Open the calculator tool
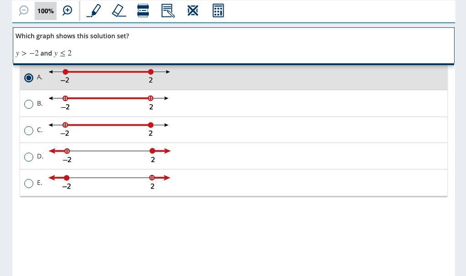The width and height of the screenshot is (466, 276). click(218, 10)
